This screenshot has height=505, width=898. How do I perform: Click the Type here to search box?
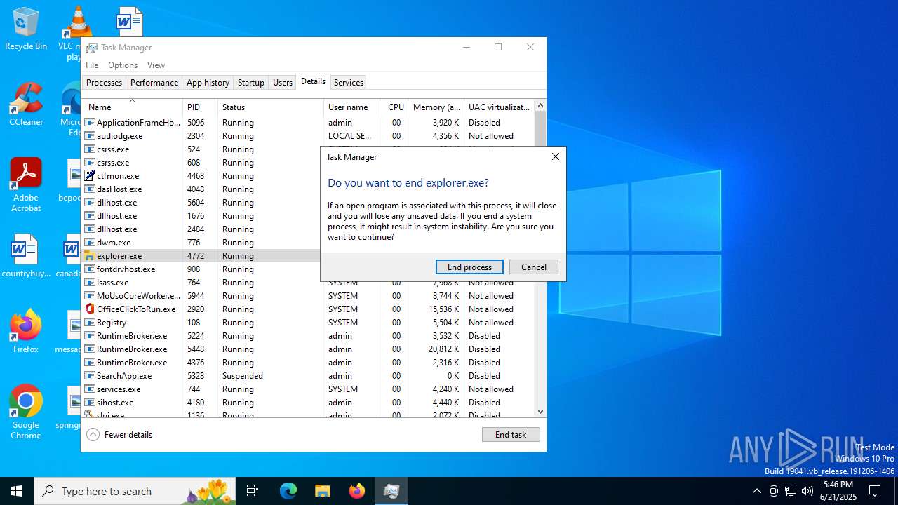pyautogui.click(x=135, y=491)
